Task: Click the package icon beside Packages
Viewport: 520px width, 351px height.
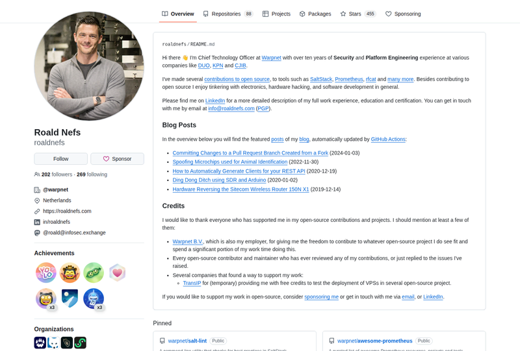Action: tap(302, 14)
